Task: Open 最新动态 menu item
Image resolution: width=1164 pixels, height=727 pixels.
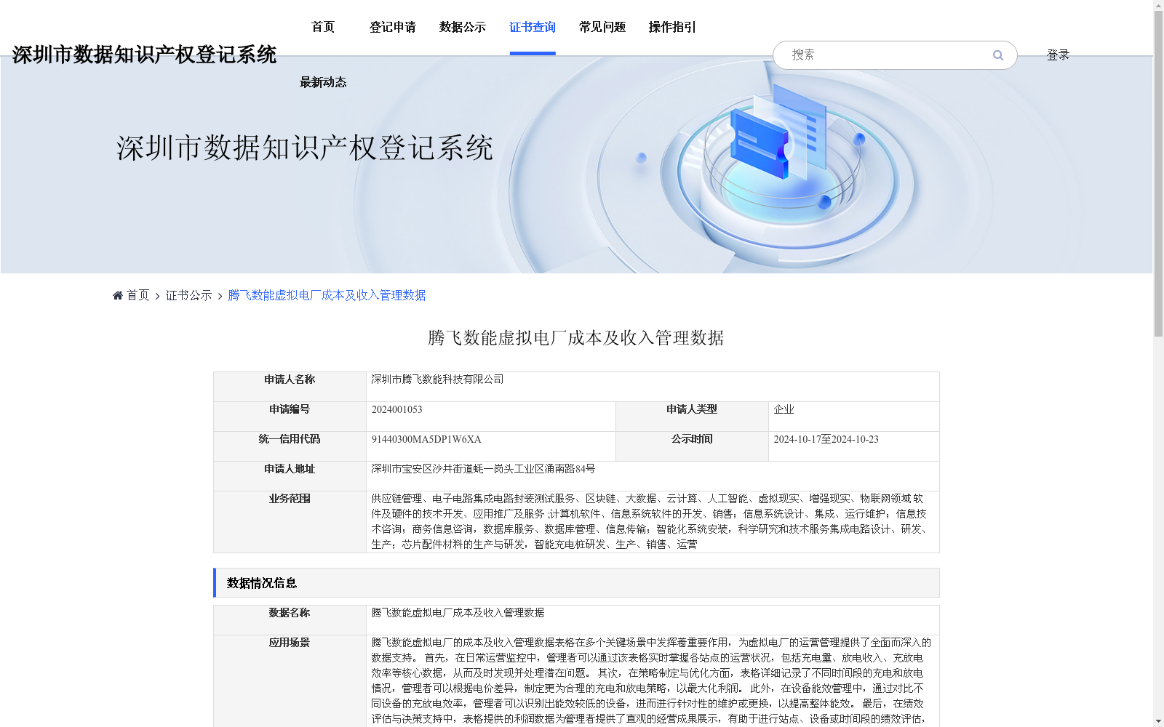Action: [323, 82]
